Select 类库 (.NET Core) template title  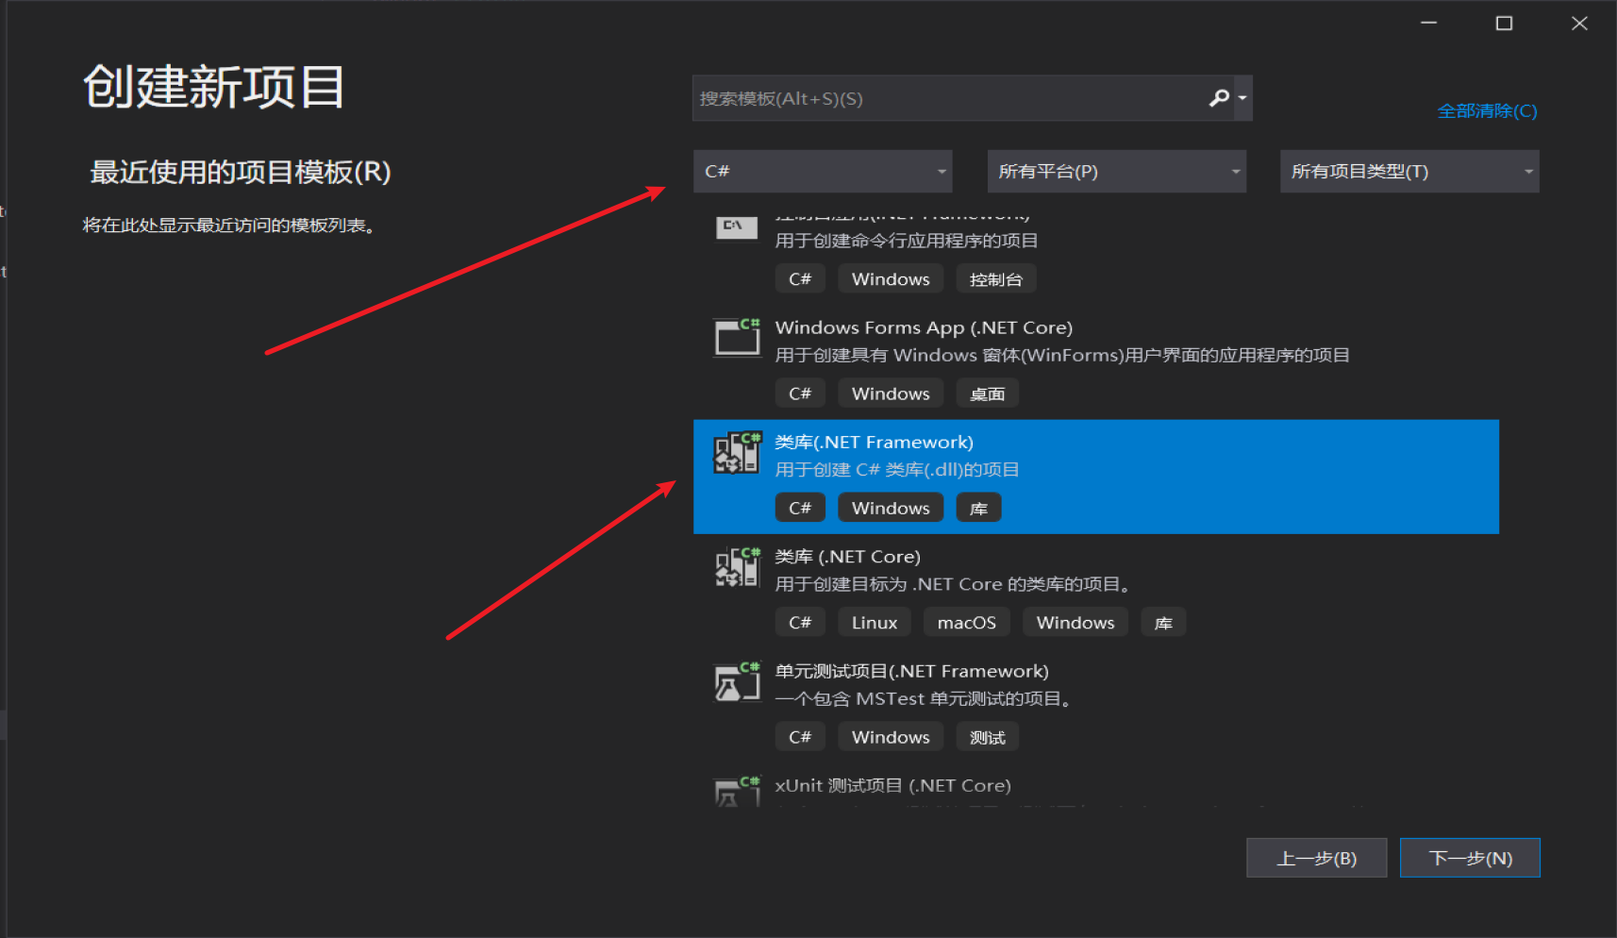pos(847,557)
